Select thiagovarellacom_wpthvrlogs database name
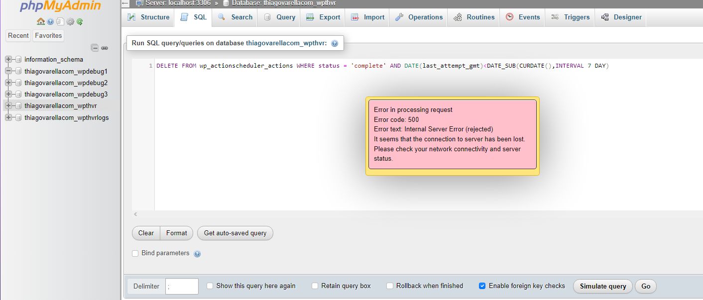The height and width of the screenshot is (300, 703). (67, 117)
